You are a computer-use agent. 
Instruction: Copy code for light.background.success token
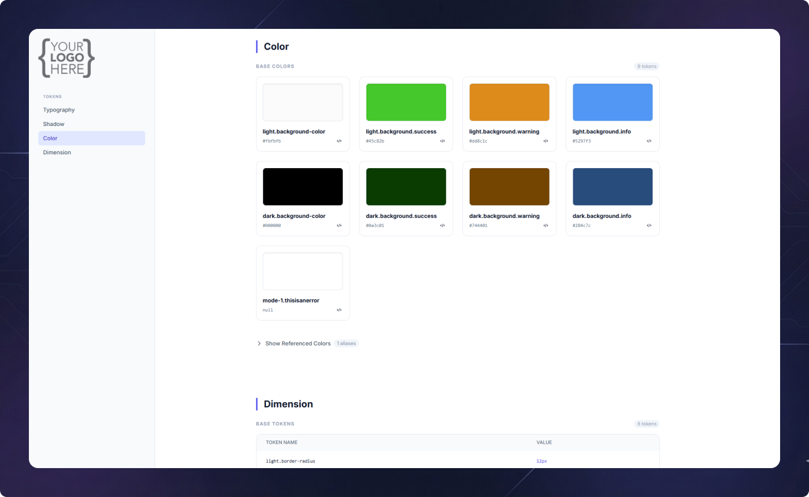[x=442, y=140]
